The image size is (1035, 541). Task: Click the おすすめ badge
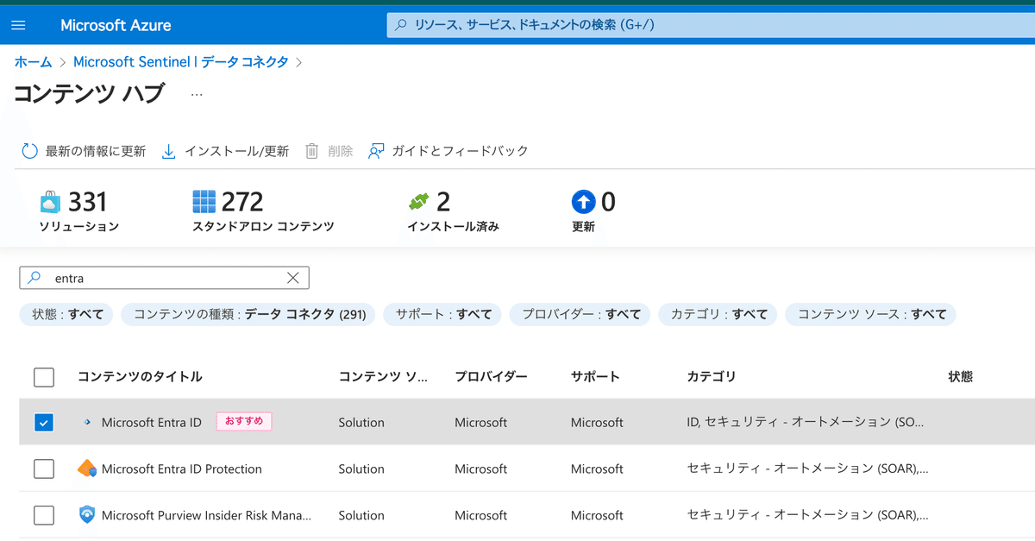tap(244, 422)
